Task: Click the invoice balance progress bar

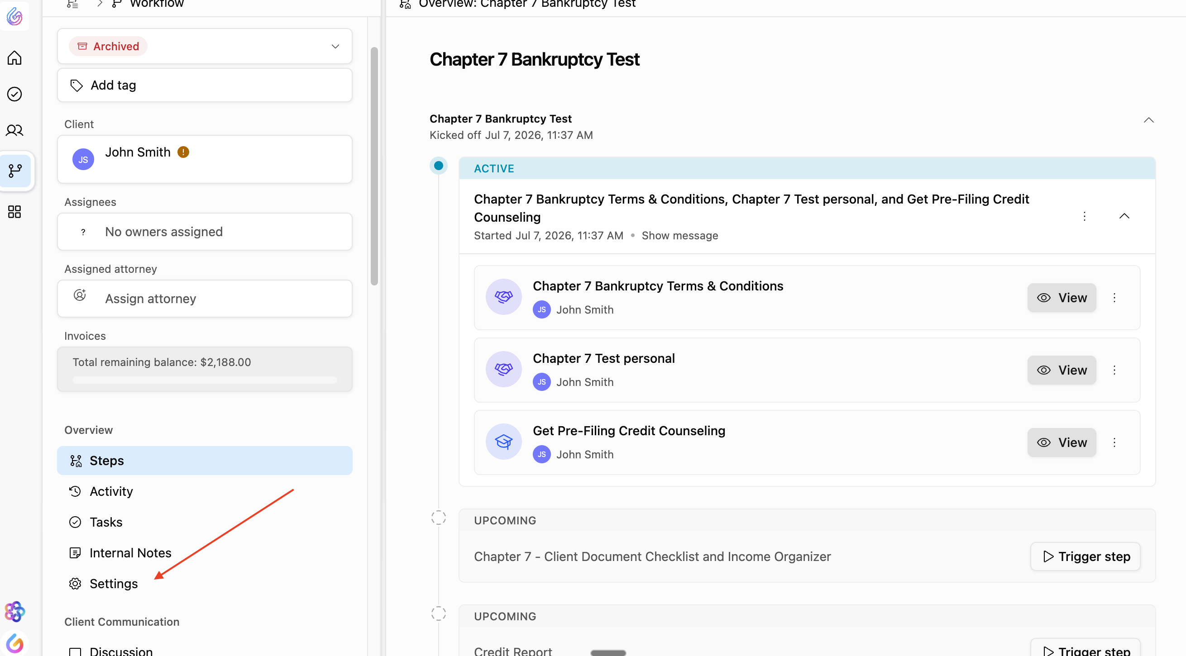Action: 205,380
